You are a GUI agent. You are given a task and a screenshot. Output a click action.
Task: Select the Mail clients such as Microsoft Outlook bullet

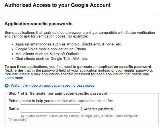click(47, 54)
